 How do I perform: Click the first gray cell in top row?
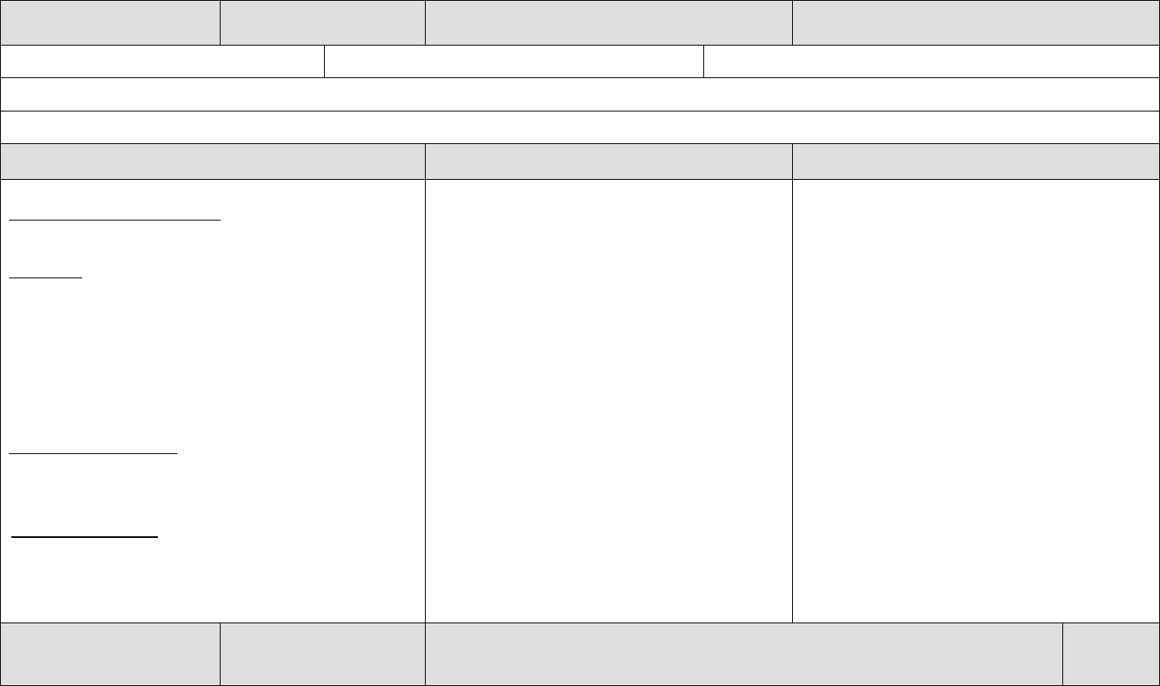[x=110, y=23]
